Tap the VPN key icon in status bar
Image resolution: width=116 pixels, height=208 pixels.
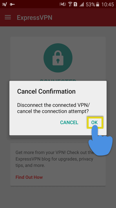(x=12, y=4)
